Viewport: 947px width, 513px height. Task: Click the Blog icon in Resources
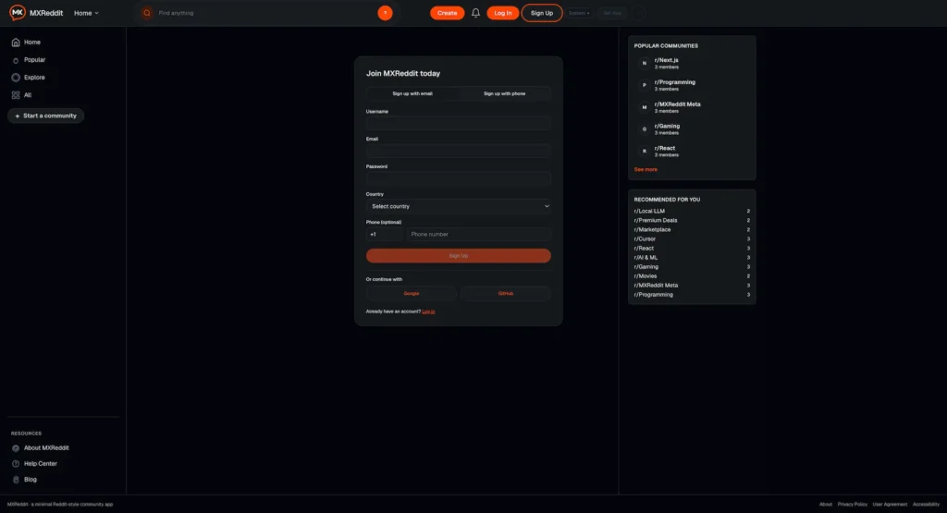click(x=16, y=479)
